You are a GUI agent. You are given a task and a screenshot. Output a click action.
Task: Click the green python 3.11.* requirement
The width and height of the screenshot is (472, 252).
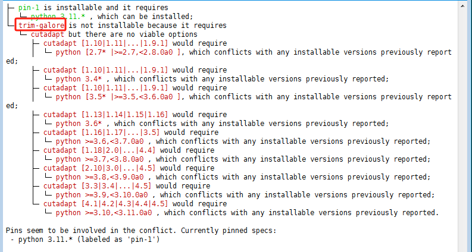tap(58, 17)
